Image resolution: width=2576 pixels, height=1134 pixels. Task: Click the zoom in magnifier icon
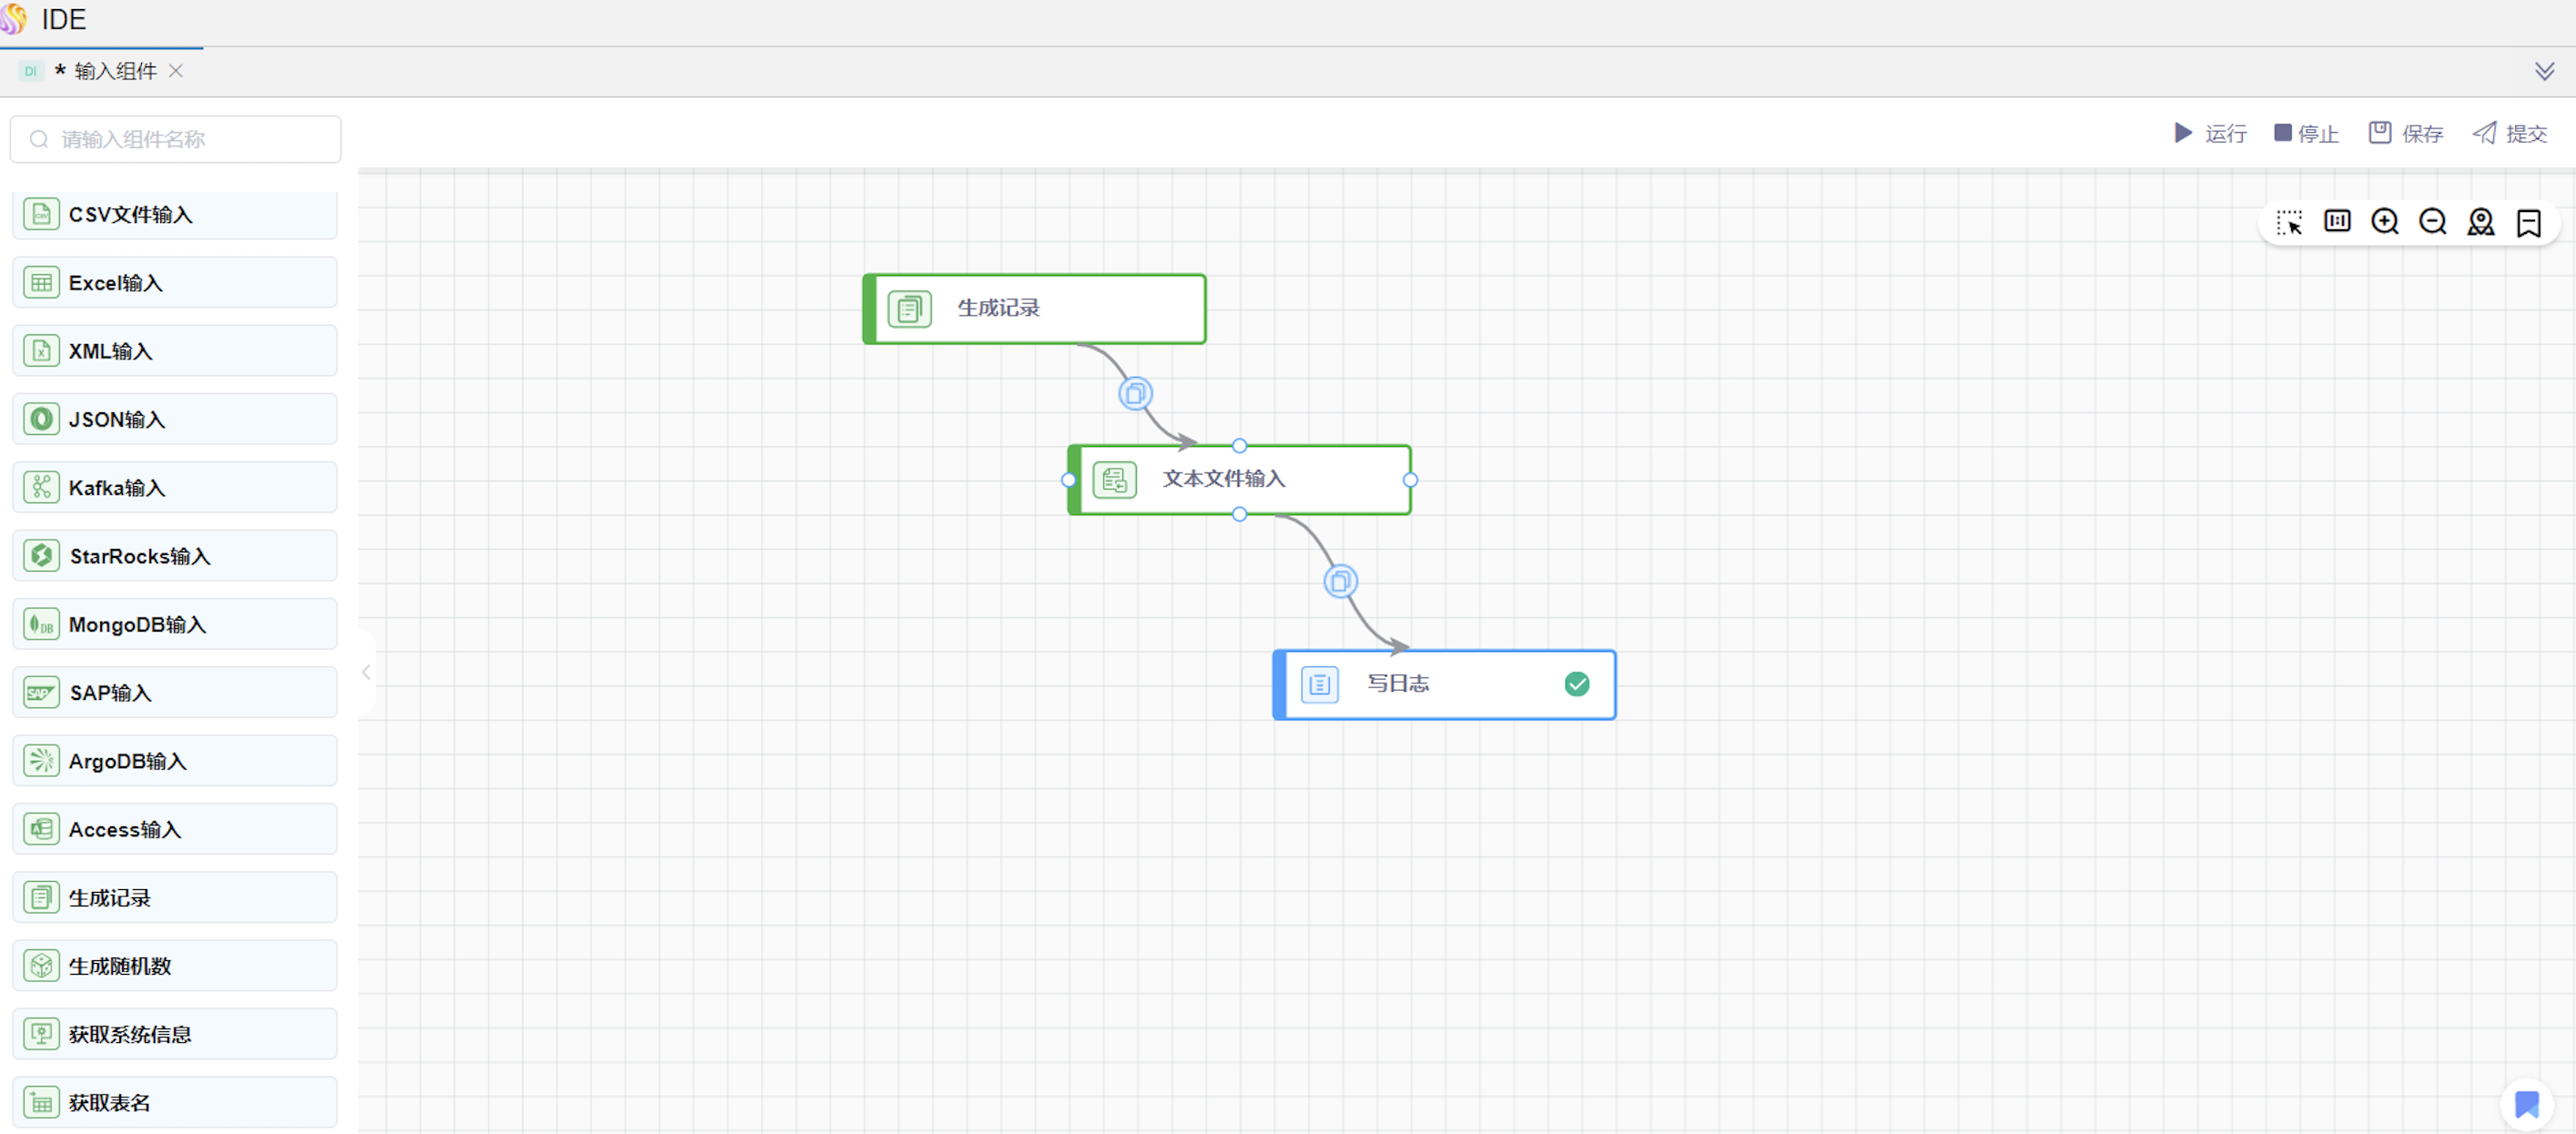(x=2384, y=221)
